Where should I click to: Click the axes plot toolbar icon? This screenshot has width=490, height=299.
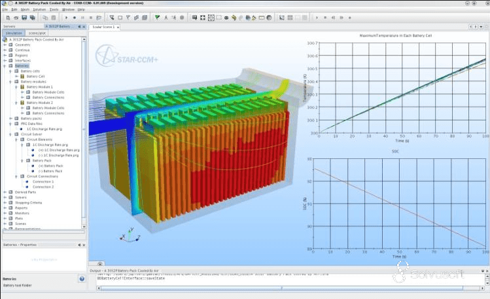pyautogui.click(x=282, y=18)
